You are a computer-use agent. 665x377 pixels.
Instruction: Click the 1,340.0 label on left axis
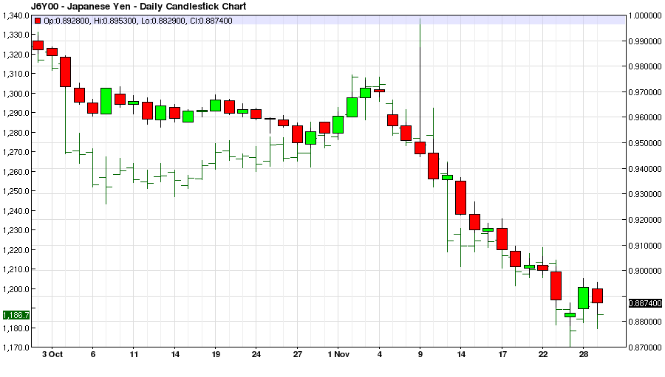coord(16,15)
